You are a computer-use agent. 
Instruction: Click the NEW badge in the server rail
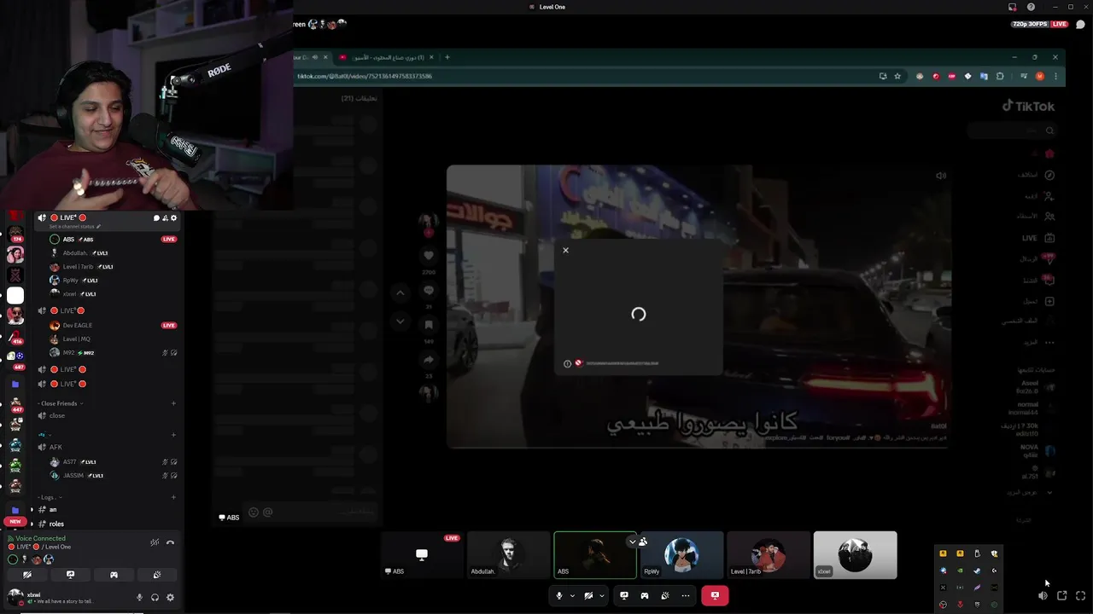point(15,521)
